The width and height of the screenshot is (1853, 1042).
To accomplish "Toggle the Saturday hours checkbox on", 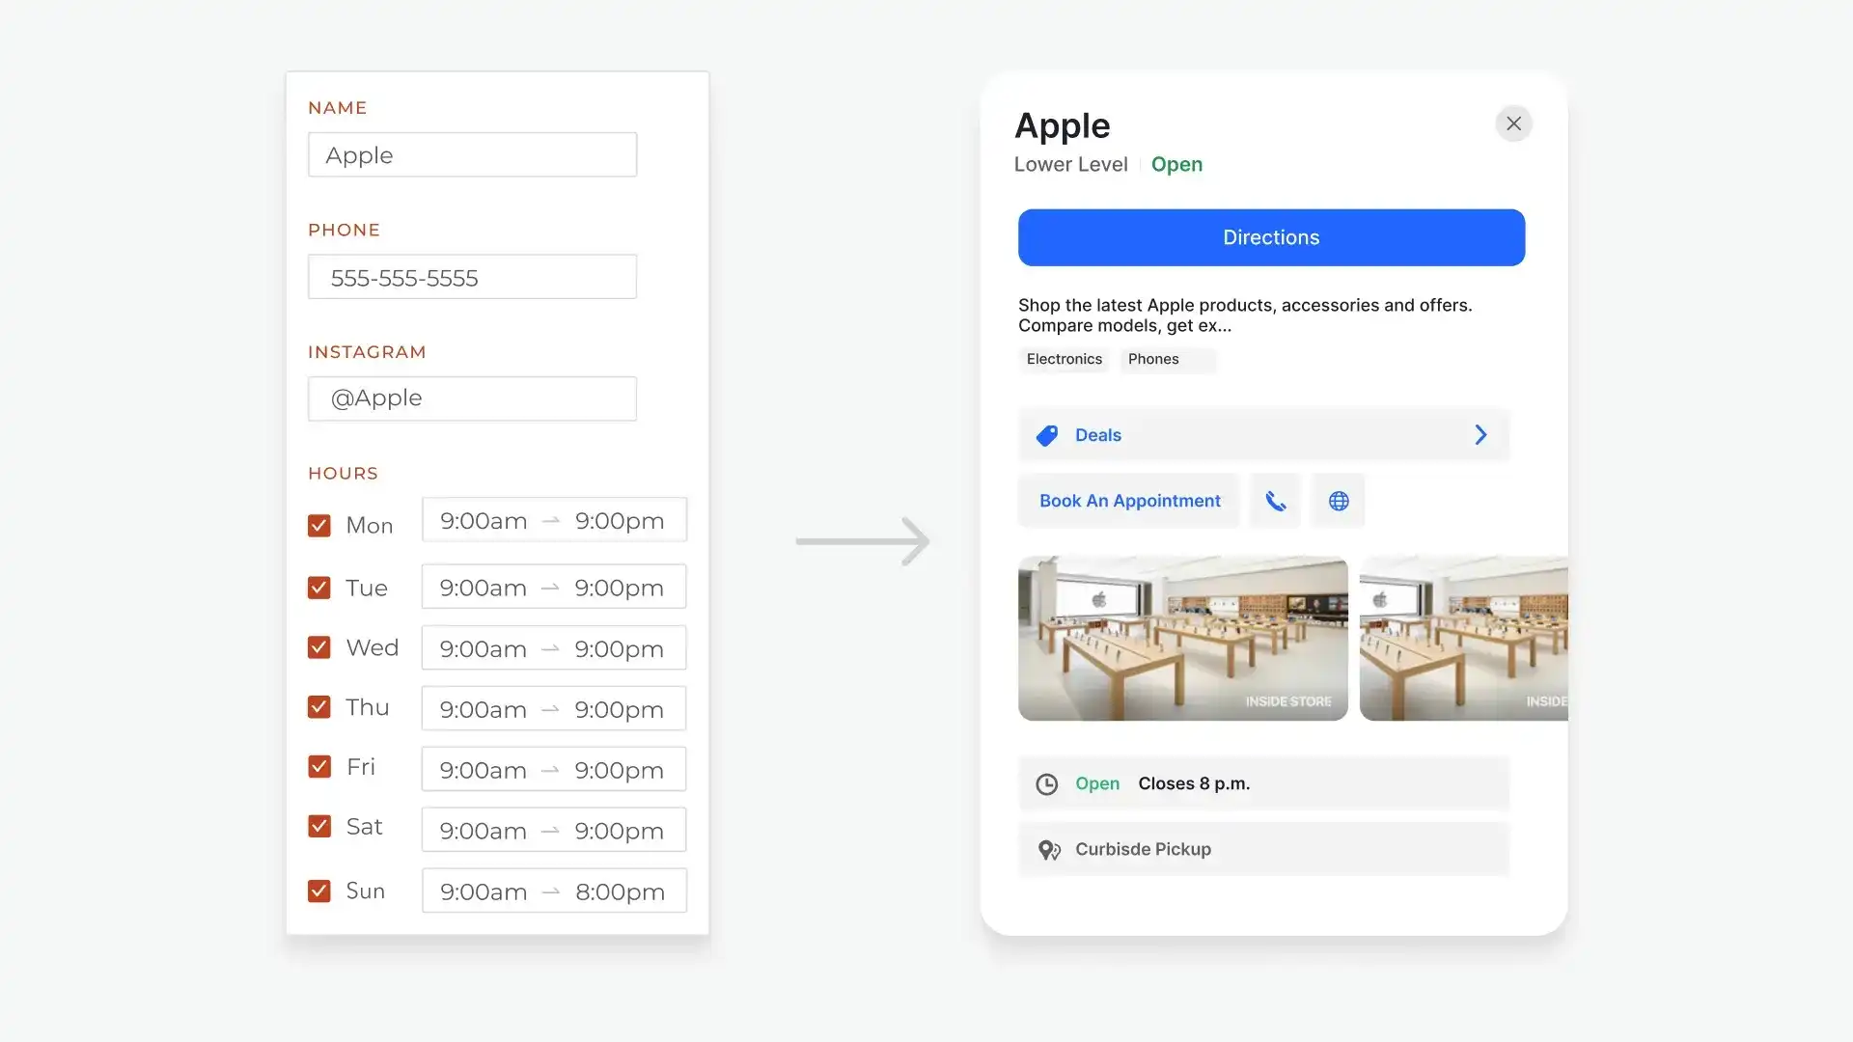I will (318, 827).
